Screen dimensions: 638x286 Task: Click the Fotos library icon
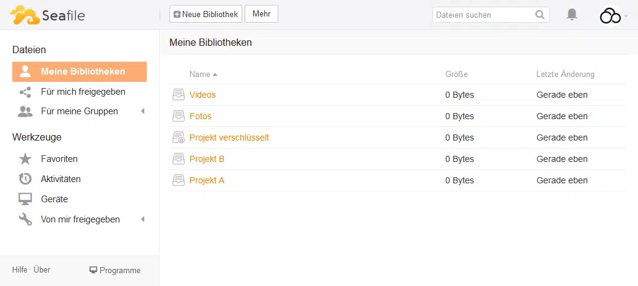178,116
